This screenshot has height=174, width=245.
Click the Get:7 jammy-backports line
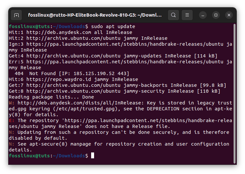coord(118,85)
